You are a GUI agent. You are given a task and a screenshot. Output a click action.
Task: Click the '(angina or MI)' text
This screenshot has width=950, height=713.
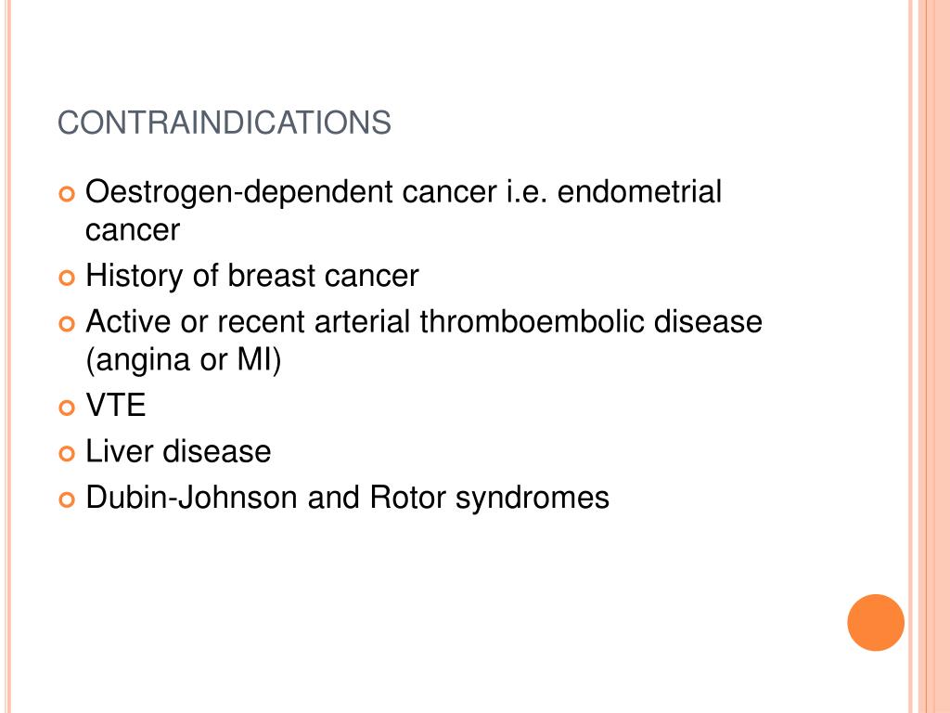pos(184,360)
